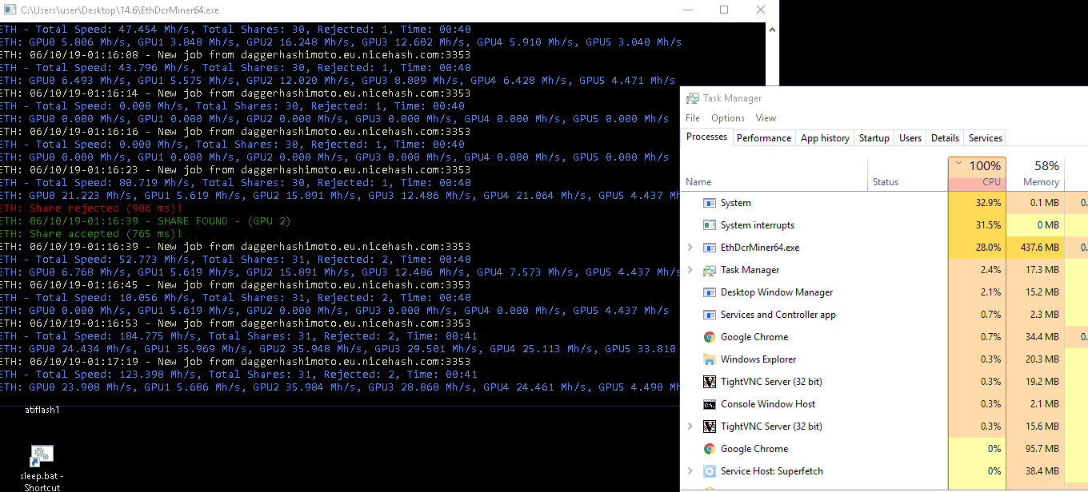Image resolution: width=1088 pixels, height=492 pixels.
Task: Switch to the Startup tab
Action: [874, 138]
